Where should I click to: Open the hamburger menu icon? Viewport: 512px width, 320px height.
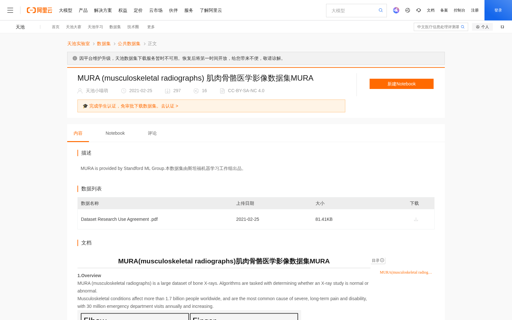click(x=10, y=10)
